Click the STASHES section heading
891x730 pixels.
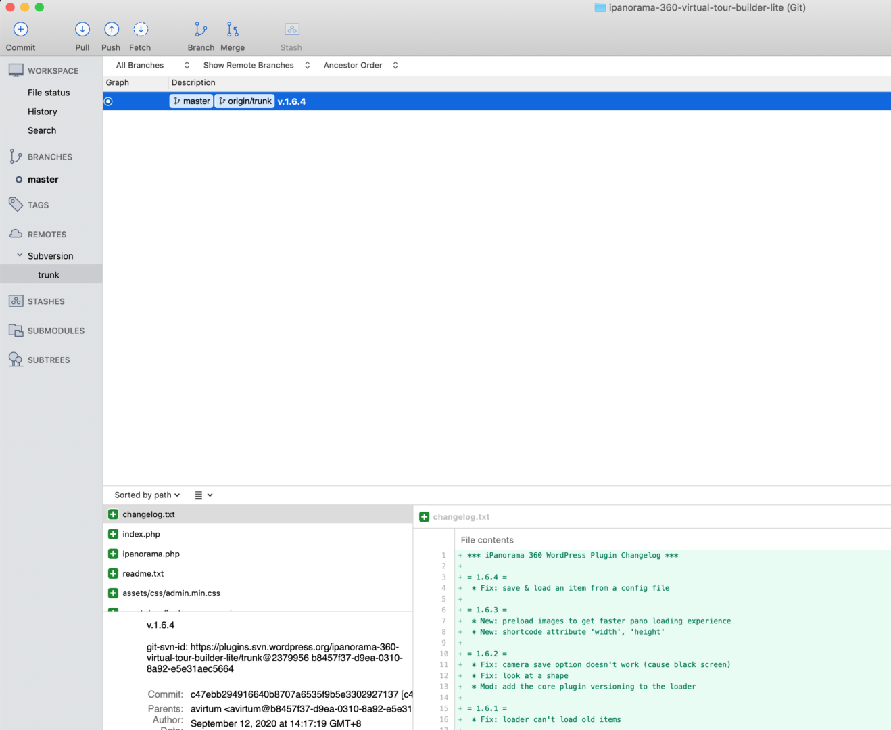pyautogui.click(x=46, y=301)
